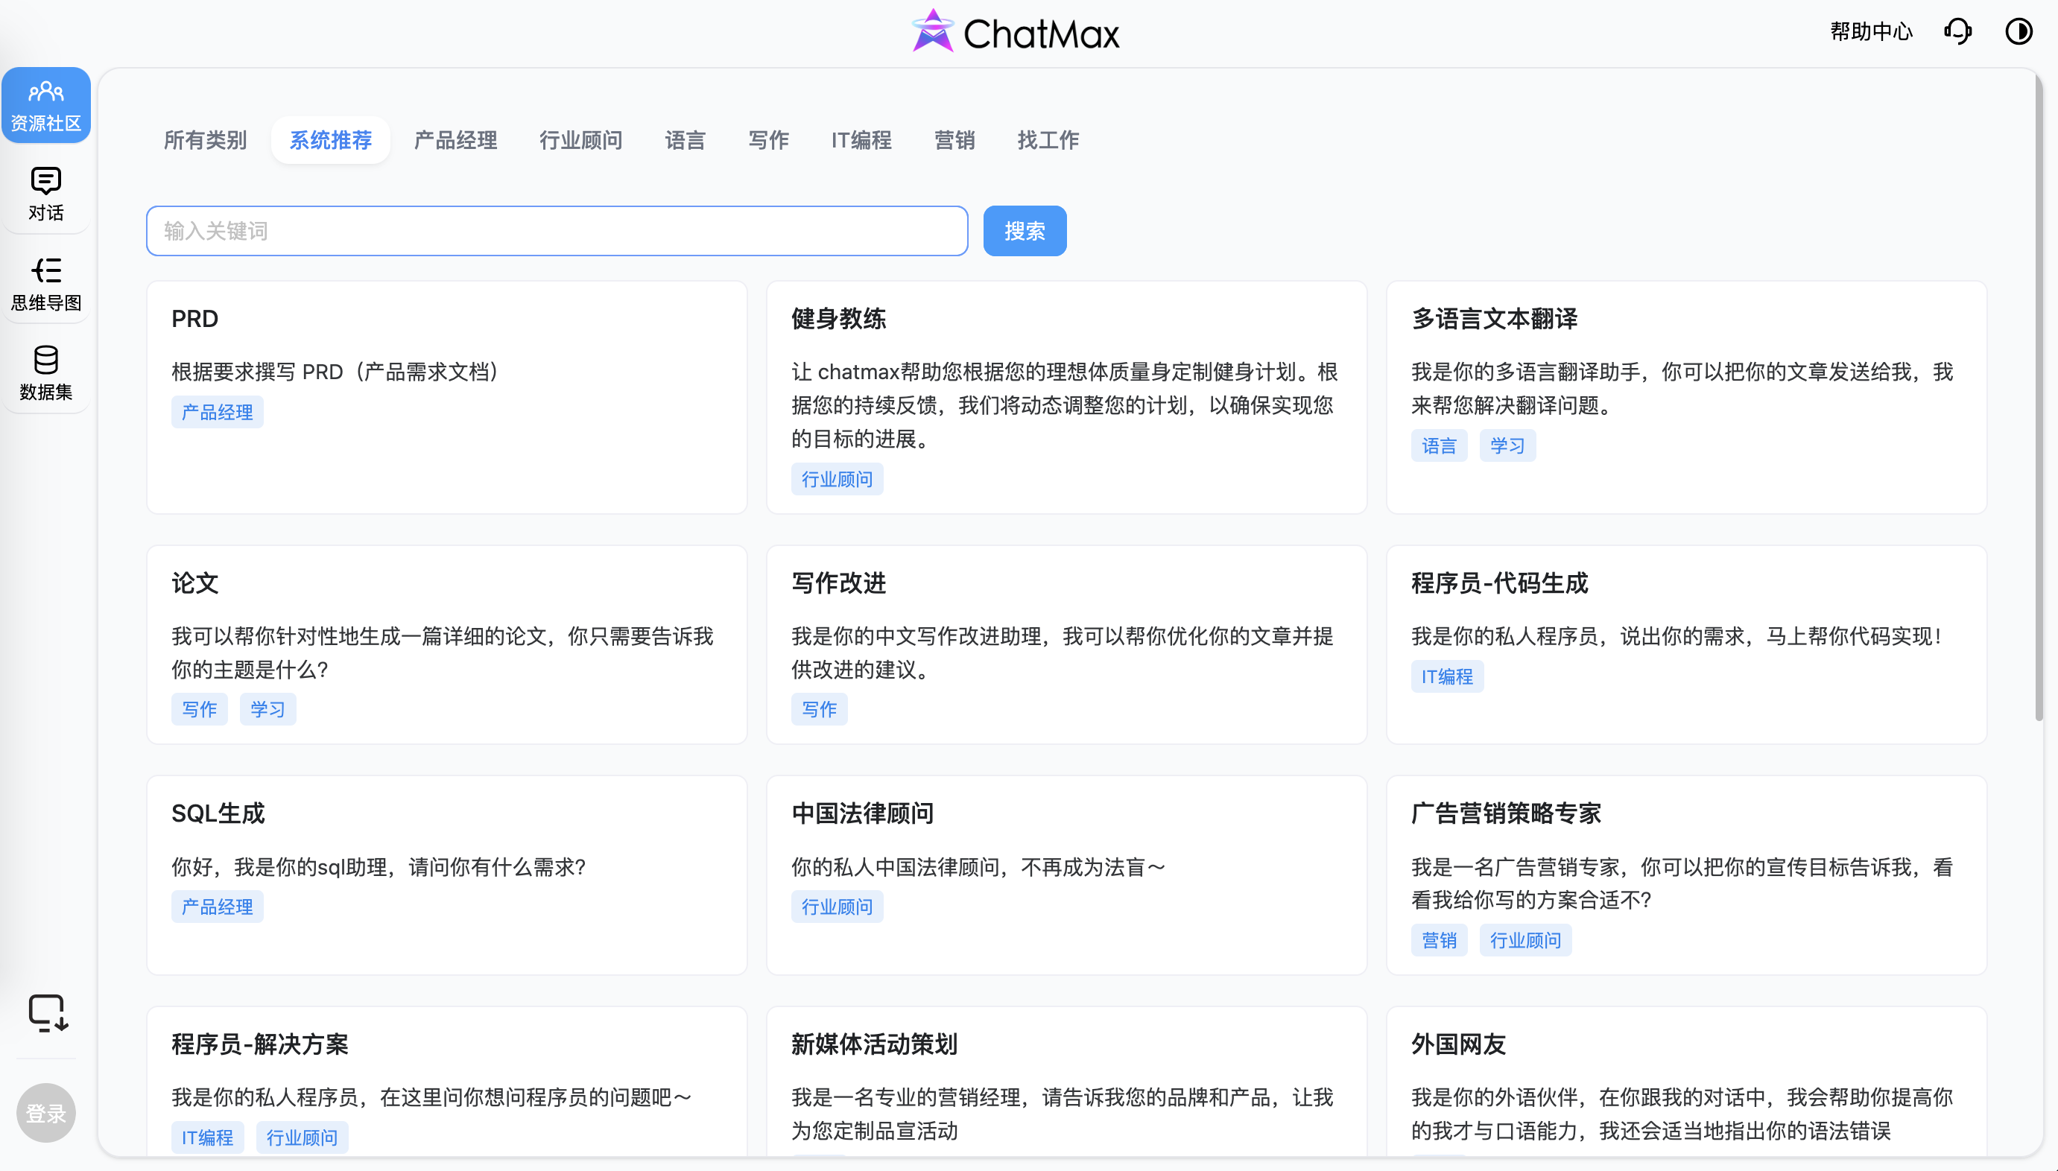
Task: Switch to the 产品经理 tab
Action: pos(455,140)
